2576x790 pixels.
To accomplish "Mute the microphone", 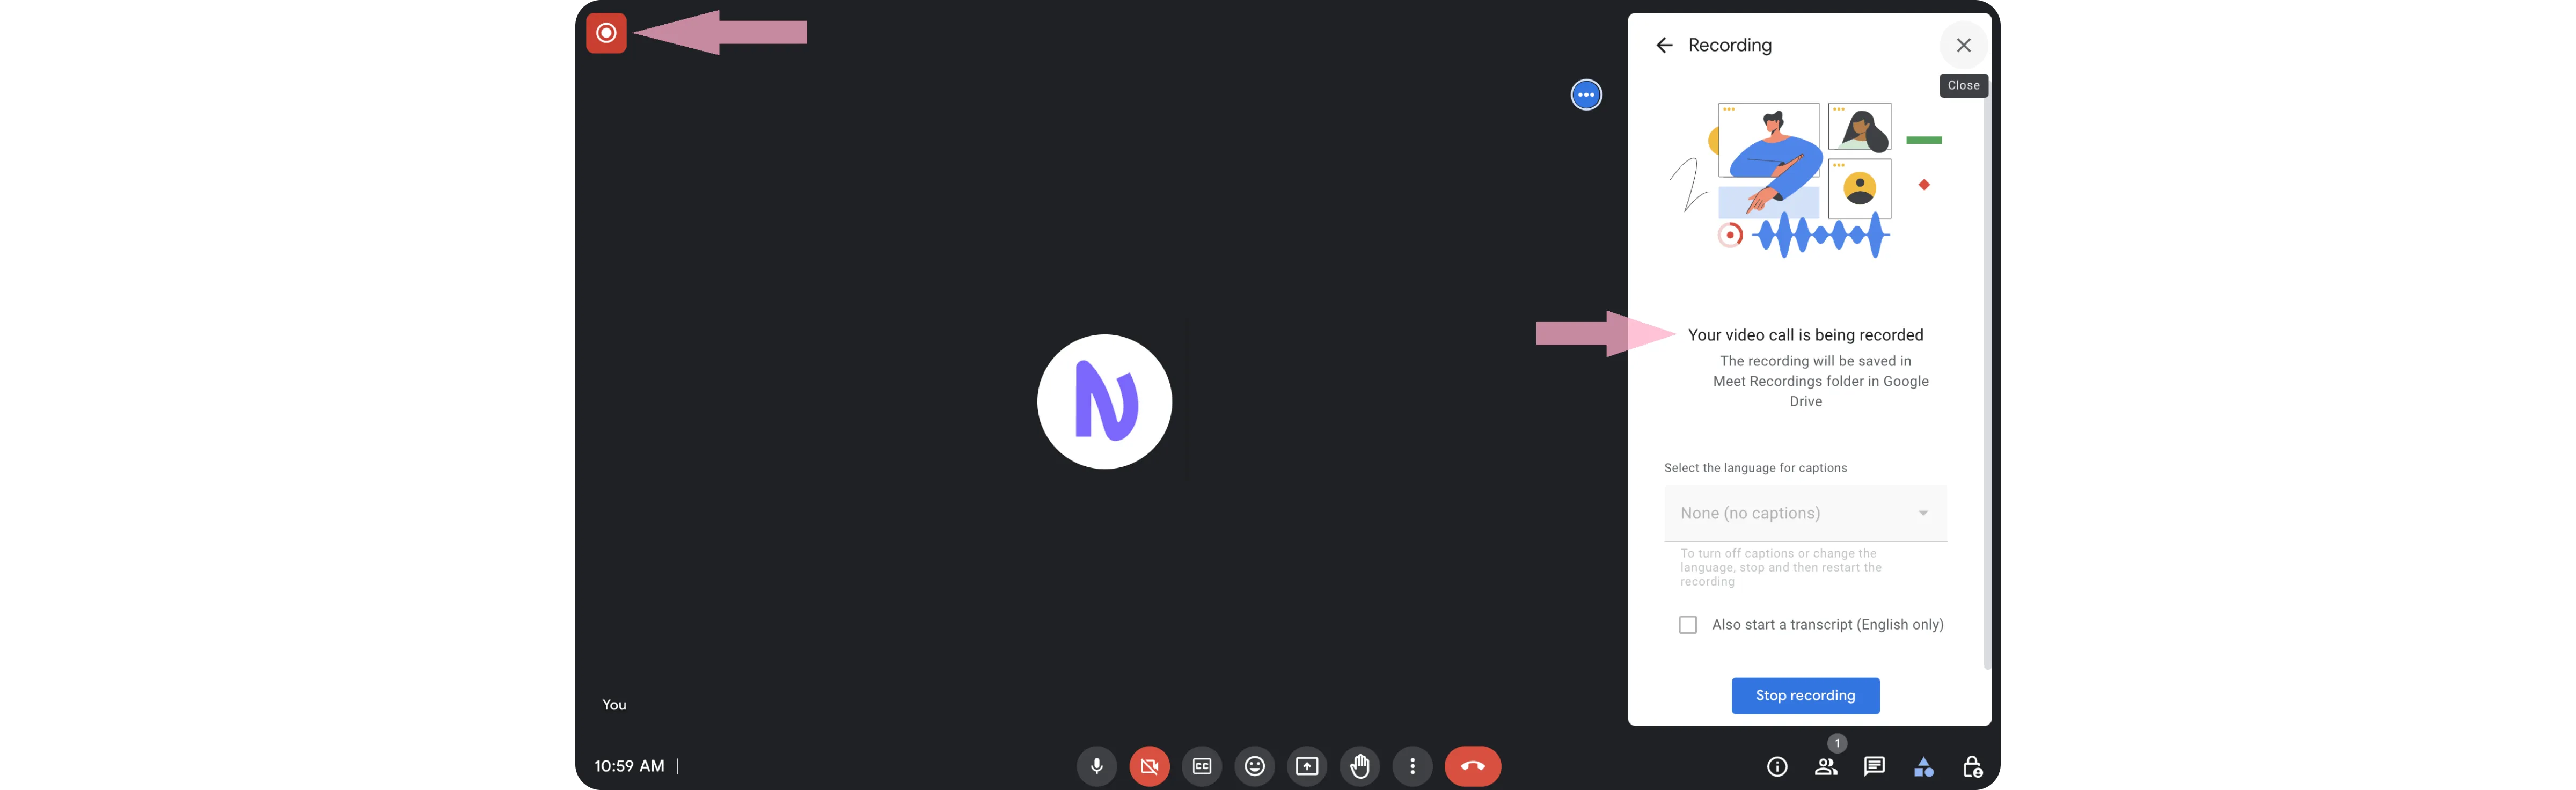I will pos(1097,766).
